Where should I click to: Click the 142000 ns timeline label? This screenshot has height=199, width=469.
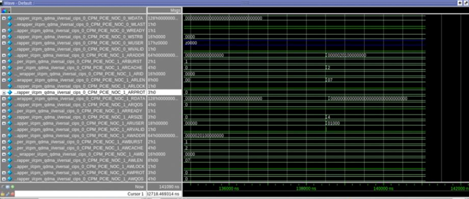(x=460, y=189)
